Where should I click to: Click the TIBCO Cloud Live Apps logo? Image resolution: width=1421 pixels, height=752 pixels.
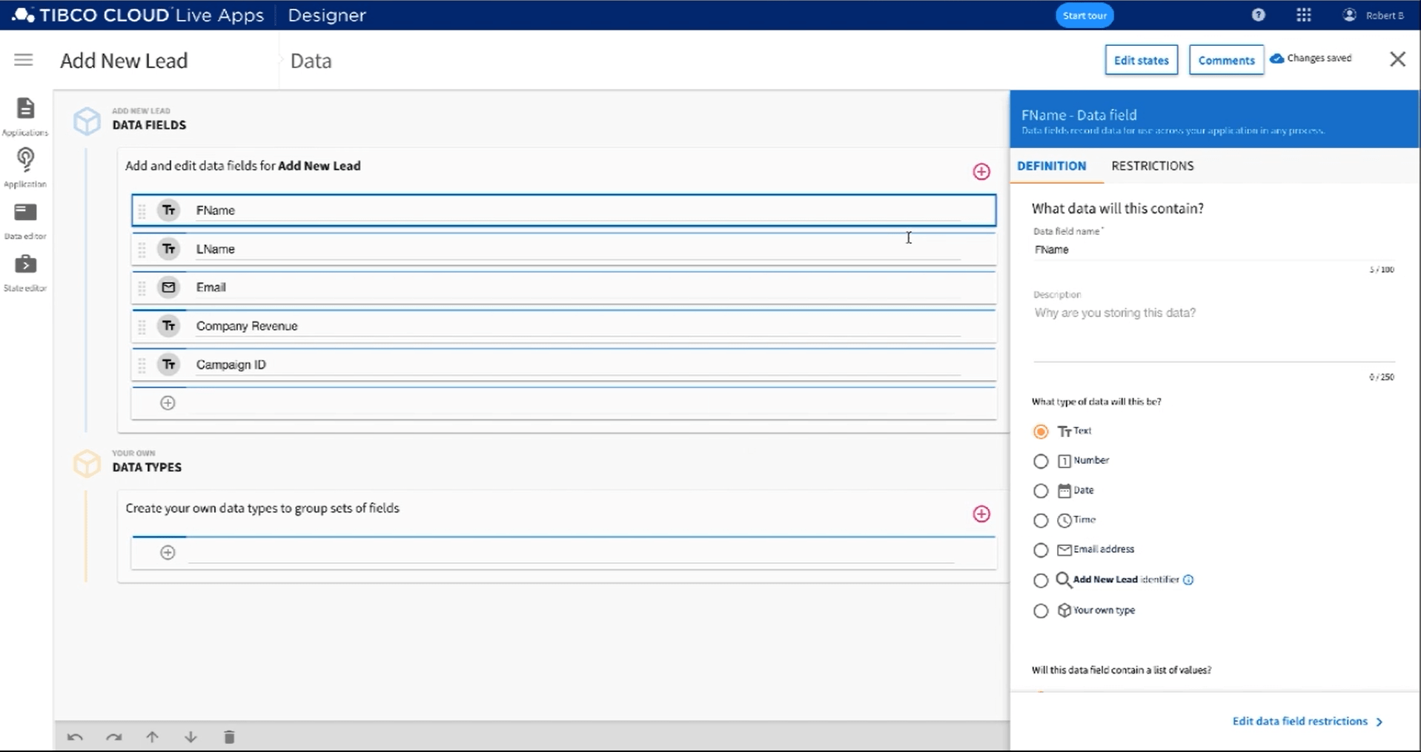(139, 15)
